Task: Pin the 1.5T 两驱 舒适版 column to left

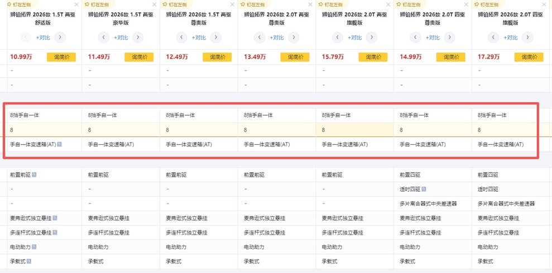Action: [x=19, y=4]
